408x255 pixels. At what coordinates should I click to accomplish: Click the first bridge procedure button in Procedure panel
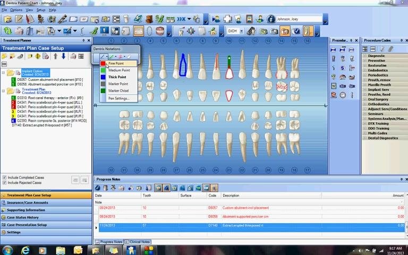point(333,50)
